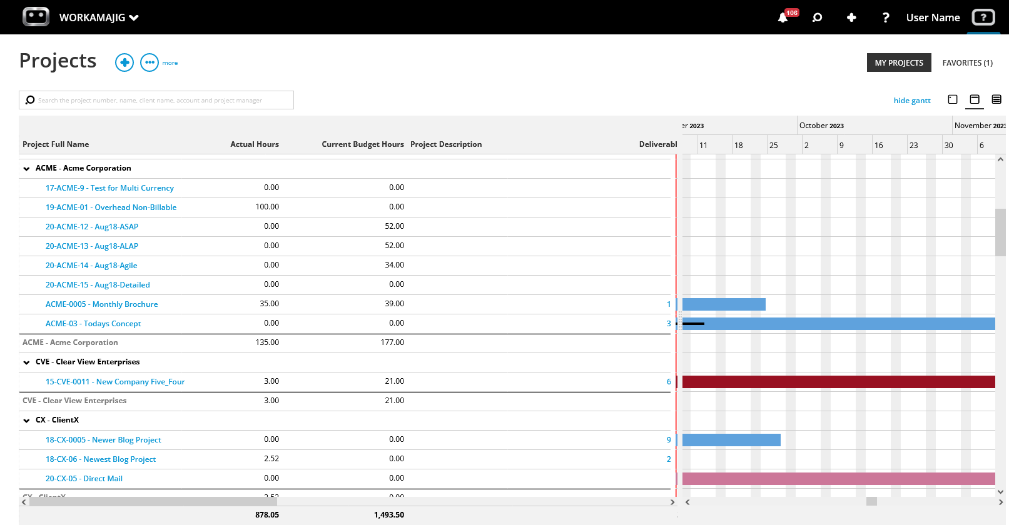Collapse the ACME - Acme Corporation group

(x=26, y=169)
